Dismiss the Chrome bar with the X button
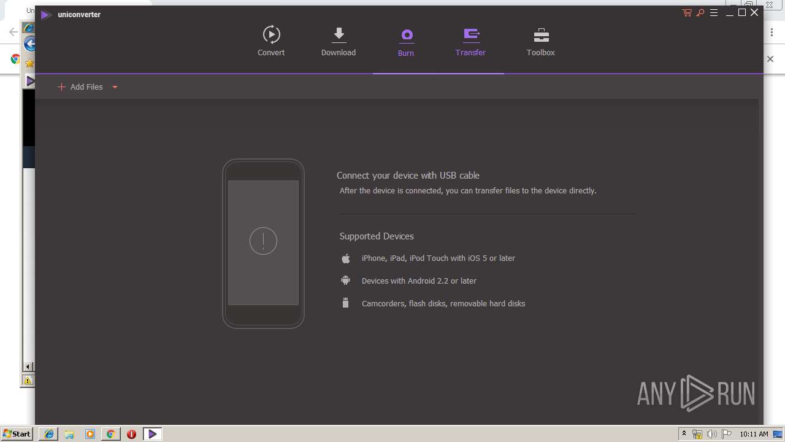The width and height of the screenshot is (785, 442). [x=770, y=59]
